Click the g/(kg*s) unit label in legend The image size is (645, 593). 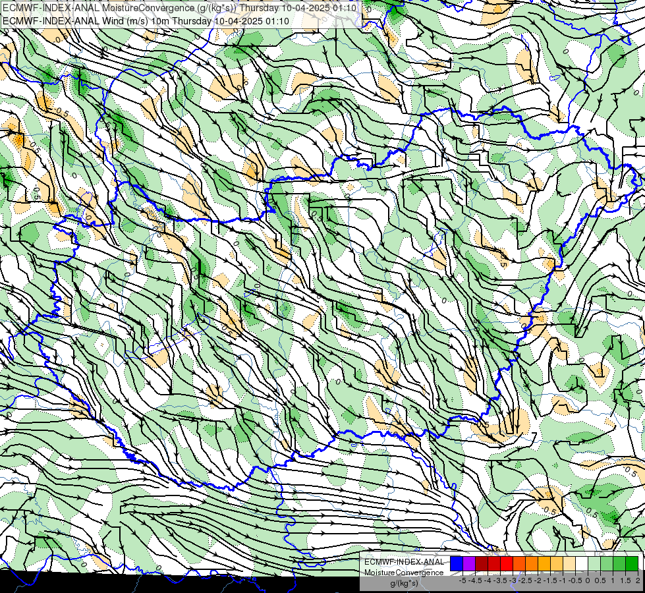point(404,583)
